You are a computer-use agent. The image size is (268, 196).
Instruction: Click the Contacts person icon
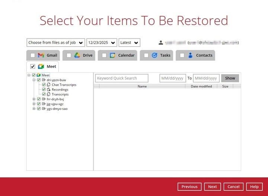tap(190, 55)
